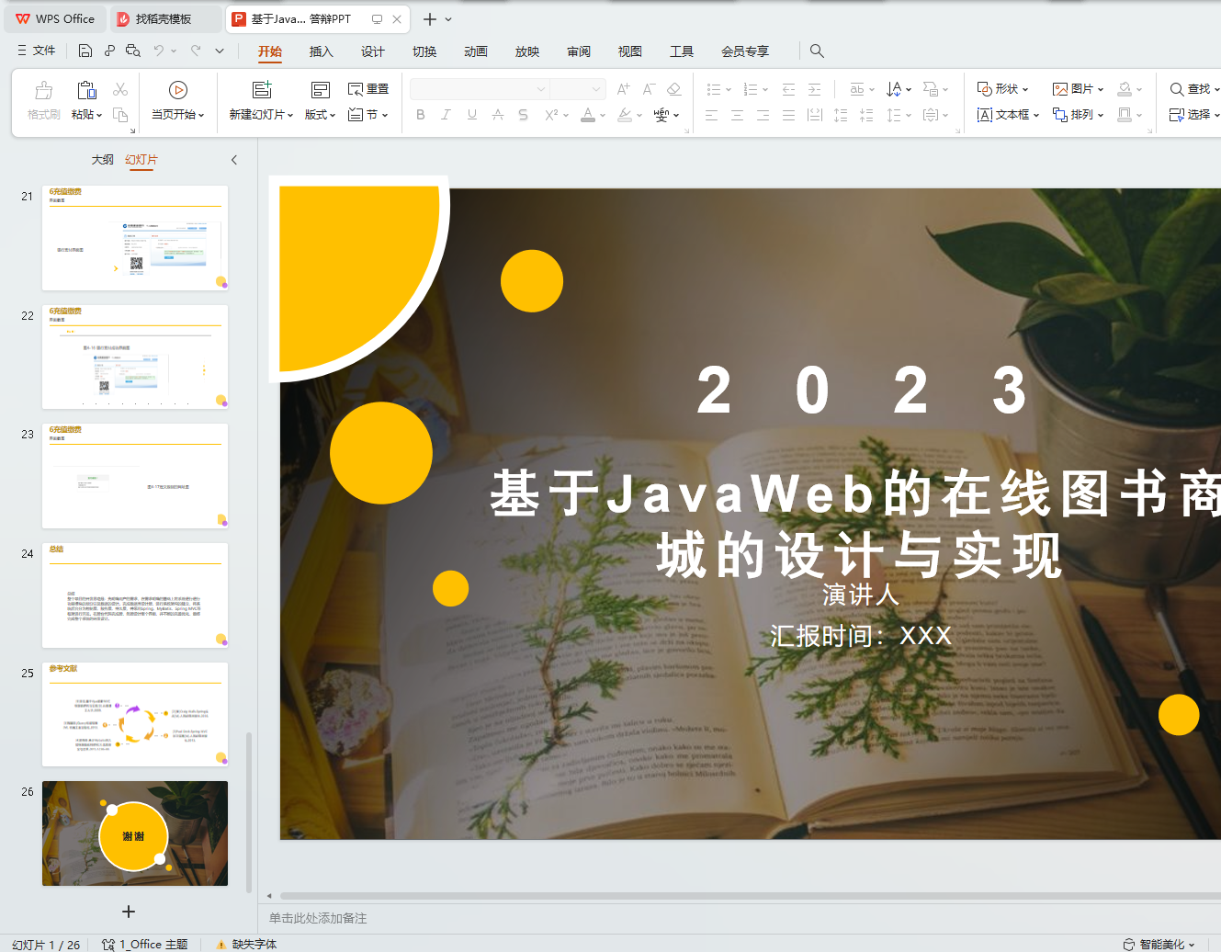The image size is (1221, 952).
Task: Open the Paste (粘贴) dropdown arrow
Action: (99, 115)
